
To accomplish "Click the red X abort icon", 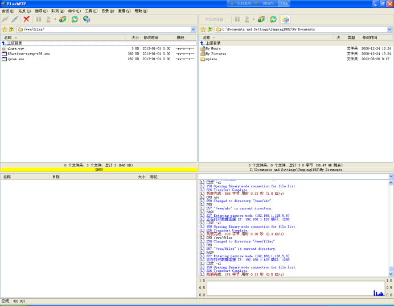I will [x=26, y=19].
